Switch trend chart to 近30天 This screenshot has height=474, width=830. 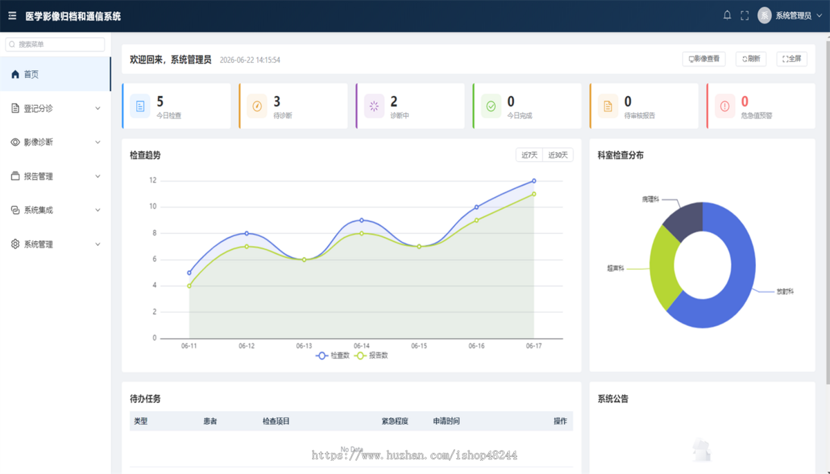click(x=558, y=155)
